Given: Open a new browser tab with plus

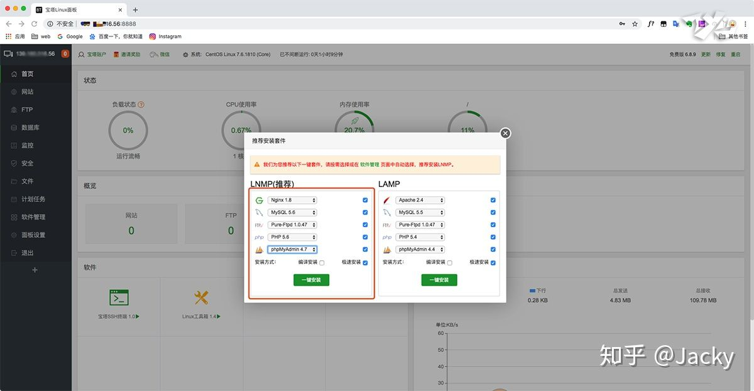Looking at the screenshot, I should click(135, 9).
